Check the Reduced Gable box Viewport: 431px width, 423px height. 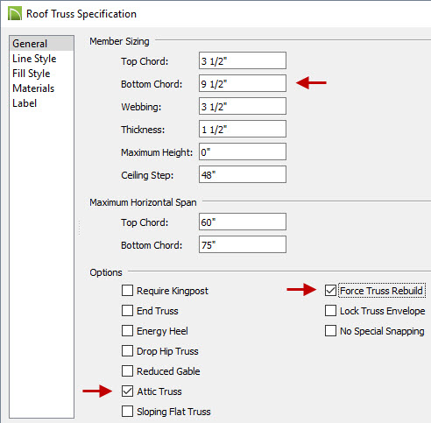pyautogui.click(x=127, y=371)
